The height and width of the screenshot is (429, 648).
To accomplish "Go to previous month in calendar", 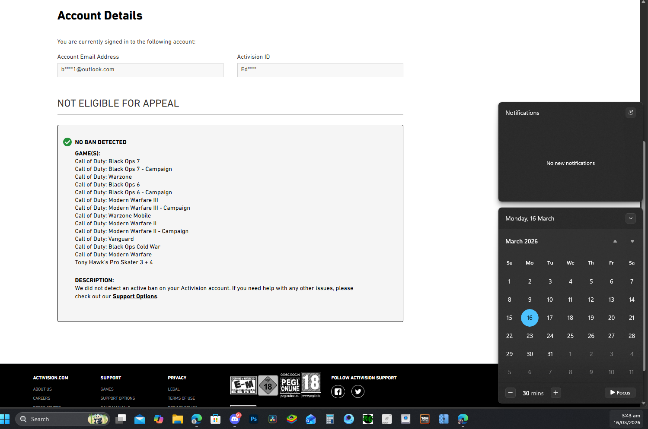I will click(x=615, y=241).
